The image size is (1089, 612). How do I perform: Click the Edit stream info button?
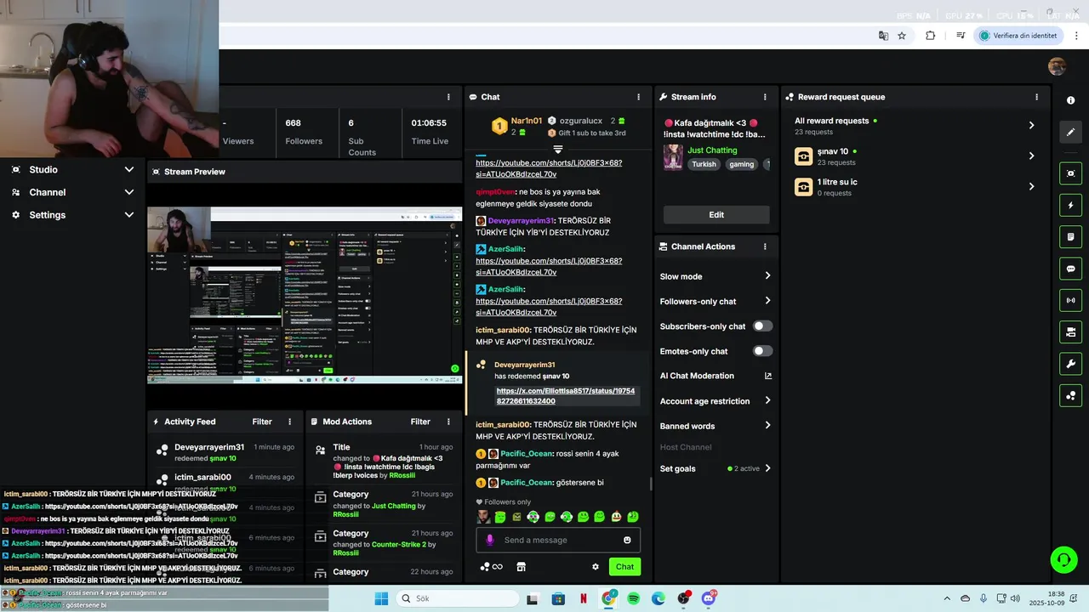click(x=716, y=215)
